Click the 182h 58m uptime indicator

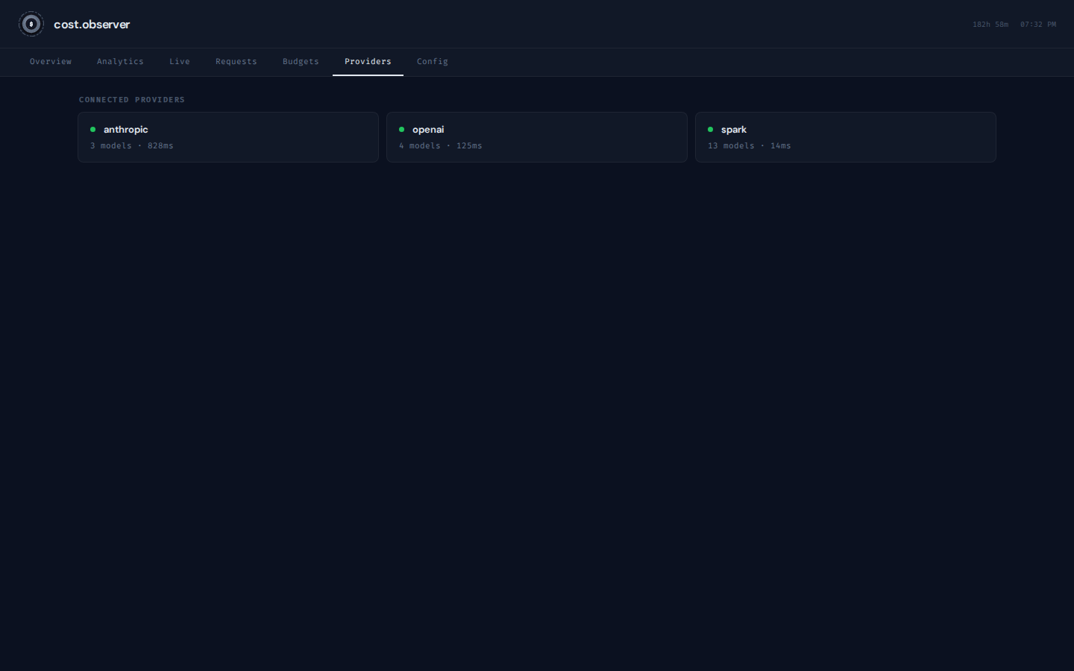tap(990, 25)
